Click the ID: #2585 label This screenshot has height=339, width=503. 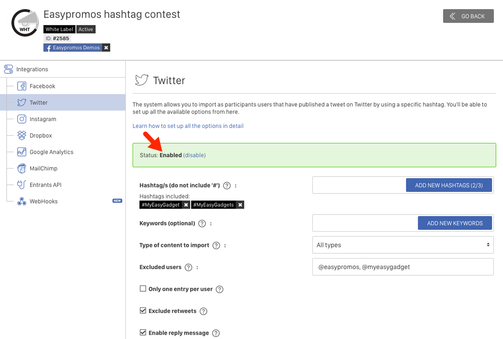tap(57, 38)
